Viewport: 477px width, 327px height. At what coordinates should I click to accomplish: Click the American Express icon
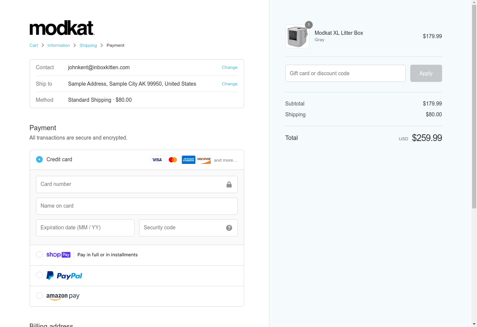189,160
